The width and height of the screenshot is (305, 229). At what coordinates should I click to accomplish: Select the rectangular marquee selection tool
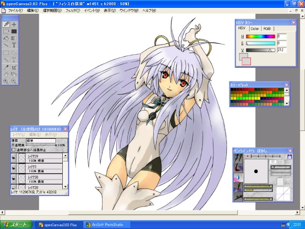point(6,53)
